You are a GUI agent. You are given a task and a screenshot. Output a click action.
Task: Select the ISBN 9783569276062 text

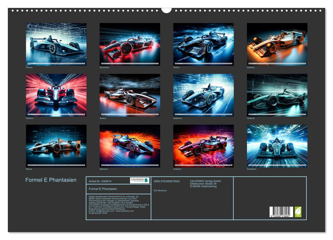point(167,181)
